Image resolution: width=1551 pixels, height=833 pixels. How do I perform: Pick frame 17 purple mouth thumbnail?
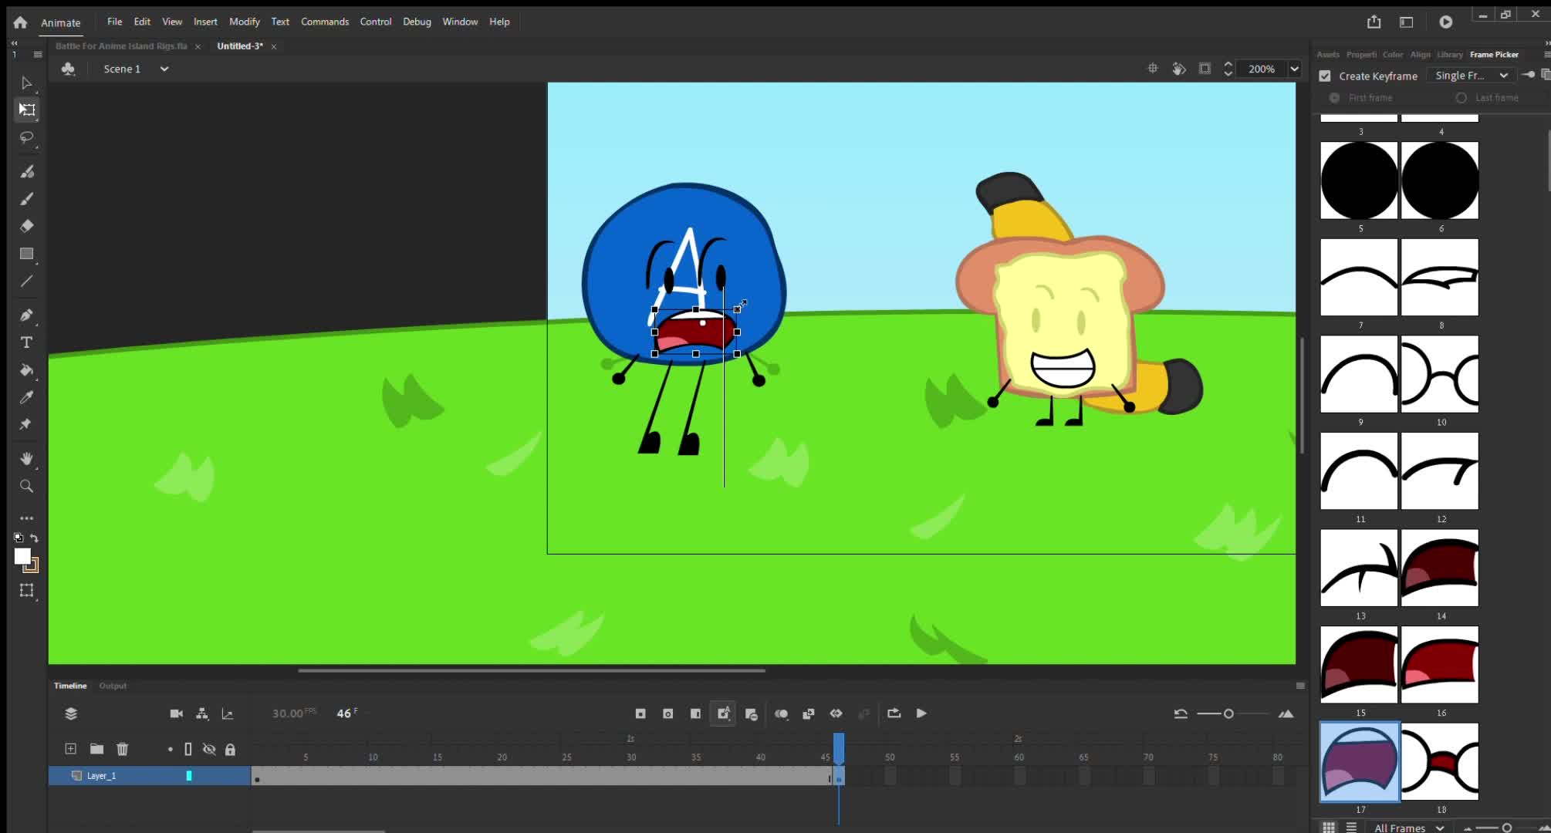(x=1360, y=762)
